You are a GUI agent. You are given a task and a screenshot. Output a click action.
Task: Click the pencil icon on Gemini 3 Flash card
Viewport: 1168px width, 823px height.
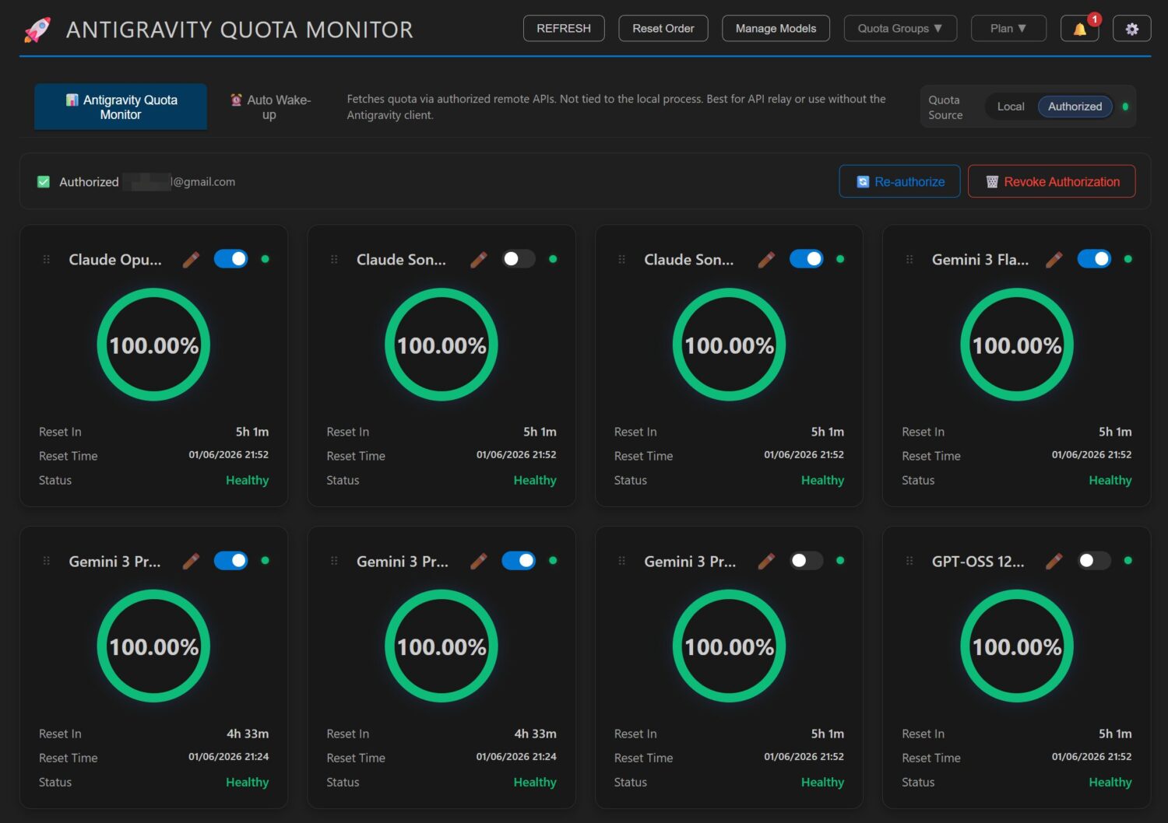(x=1054, y=260)
